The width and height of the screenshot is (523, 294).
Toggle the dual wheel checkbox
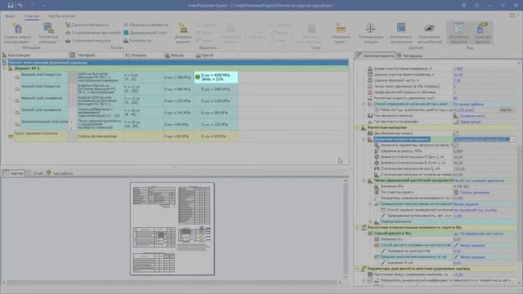click(x=456, y=133)
